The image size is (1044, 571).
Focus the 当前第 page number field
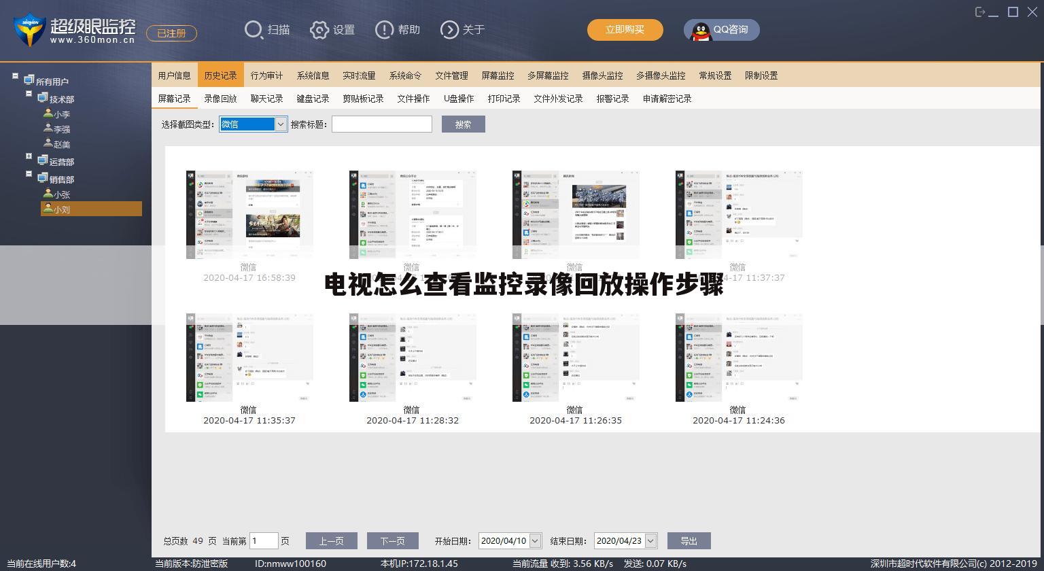coord(264,541)
